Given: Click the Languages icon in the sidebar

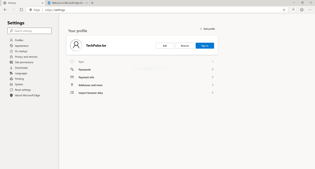Looking at the screenshot, I should 11,73.
